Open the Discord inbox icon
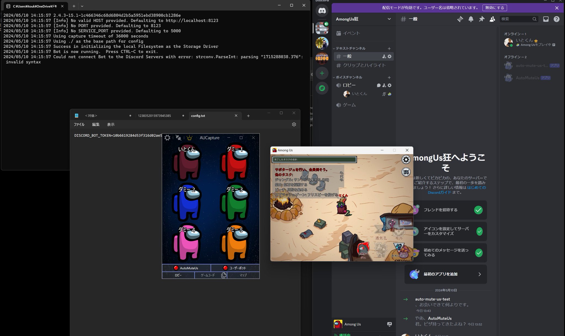 point(546,19)
